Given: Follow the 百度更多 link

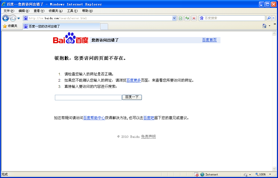Looking at the screenshot, I should click(134, 80).
